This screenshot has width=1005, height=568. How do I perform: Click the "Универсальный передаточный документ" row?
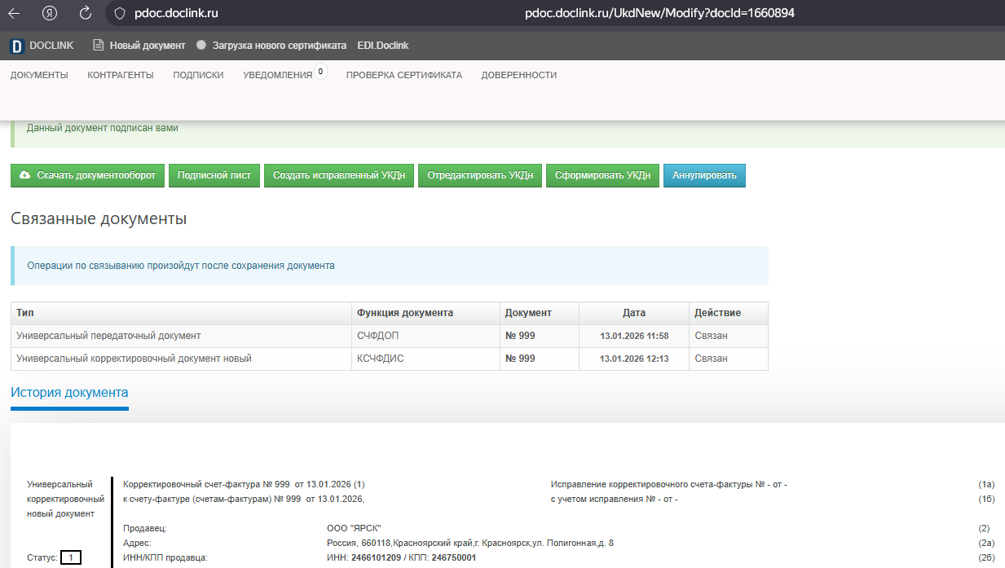[x=390, y=336]
